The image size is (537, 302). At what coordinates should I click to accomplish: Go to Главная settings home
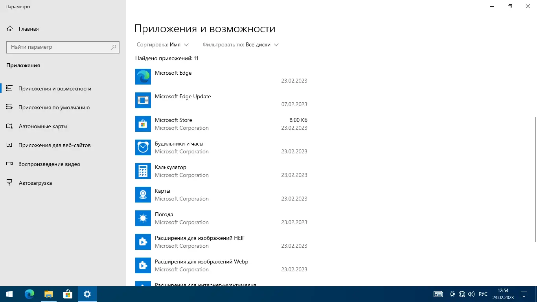[63, 29]
